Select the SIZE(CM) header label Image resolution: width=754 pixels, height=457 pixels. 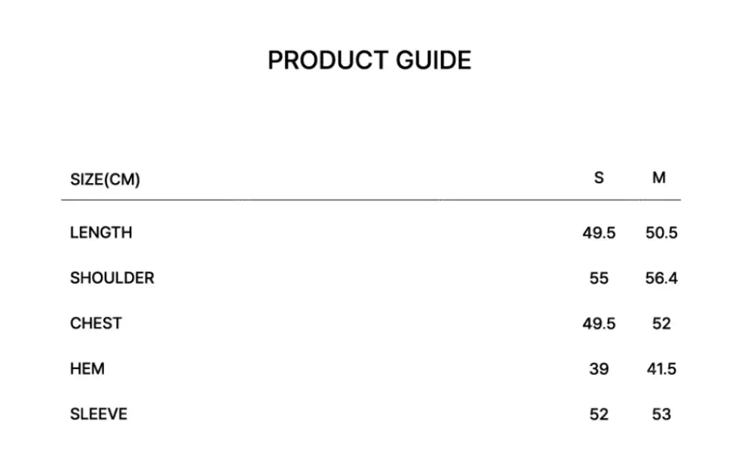point(105,180)
